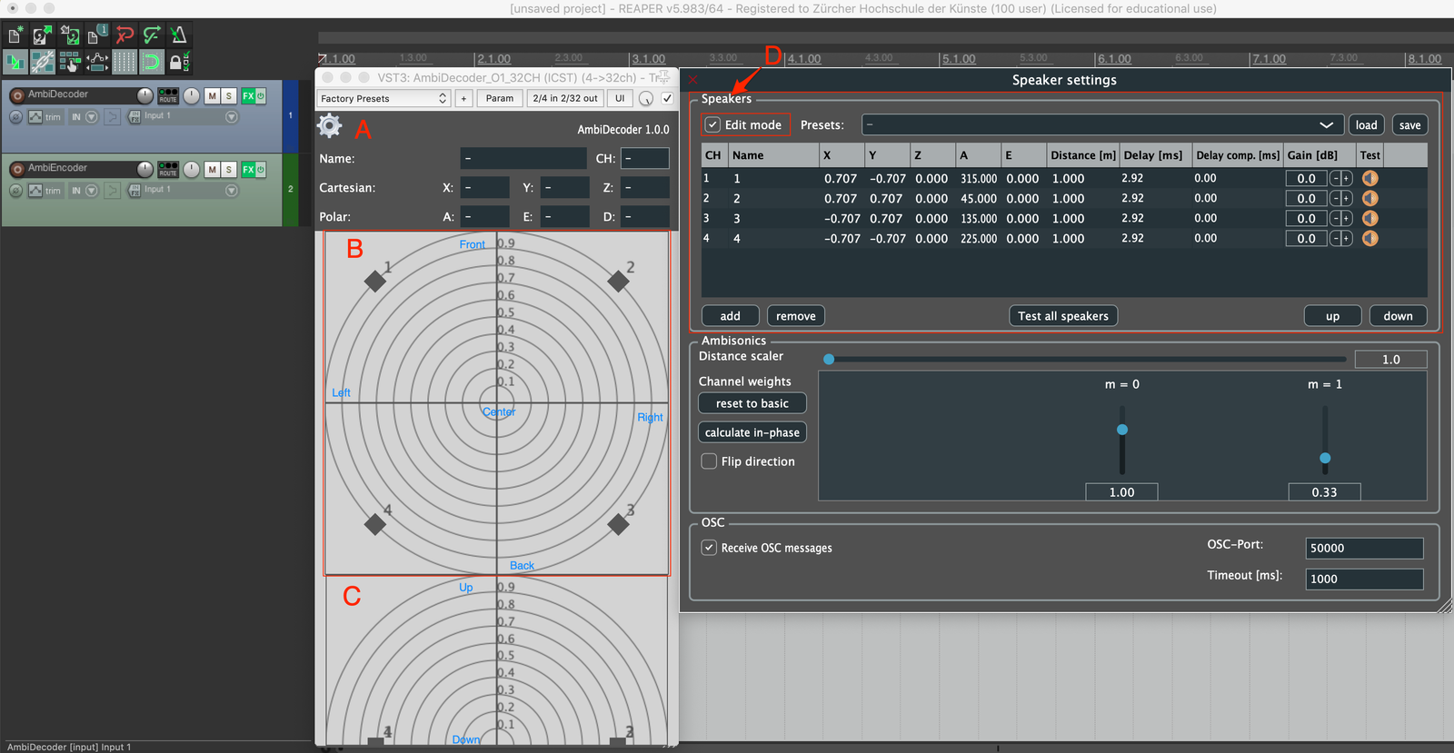Click the open project toolbar icon
The image size is (1454, 753).
pos(43,35)
